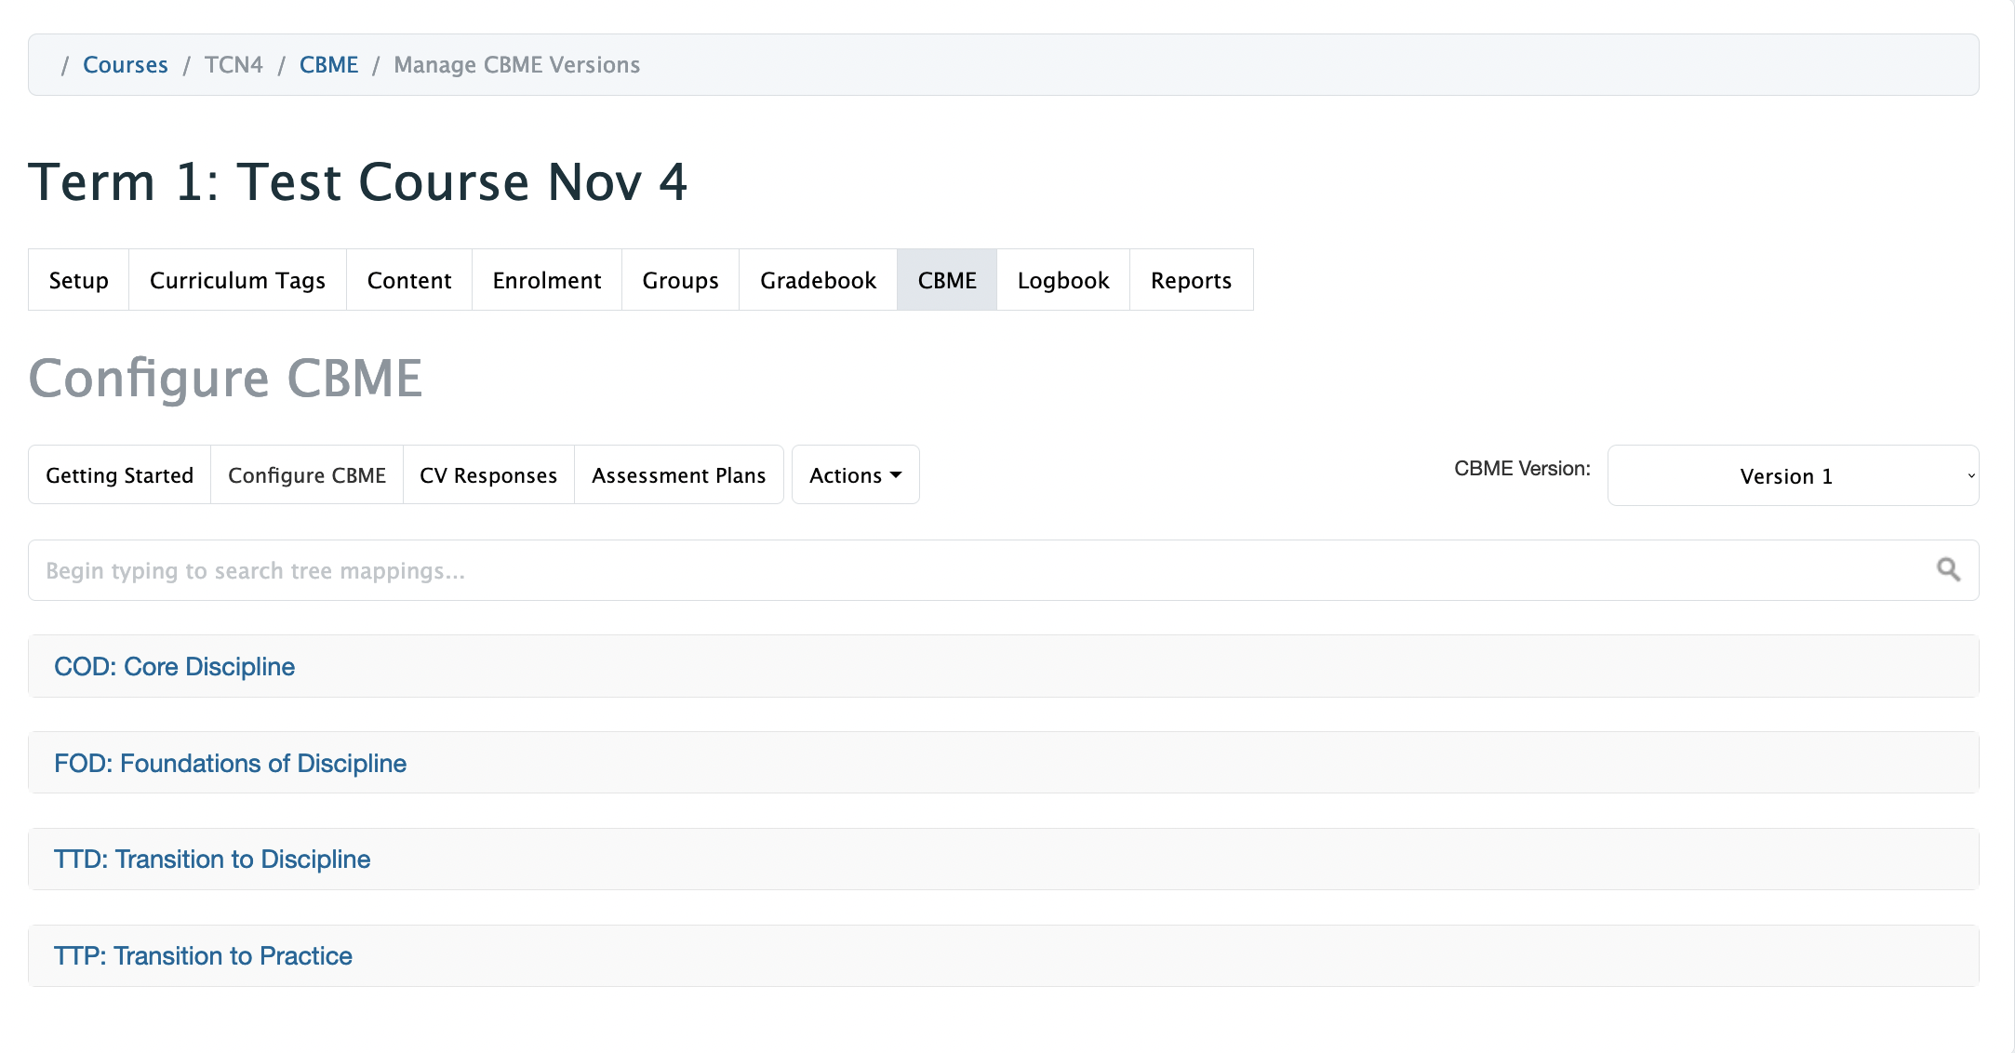
Task: Open the Curriculum Tags tab
Action: click(237, 280)
